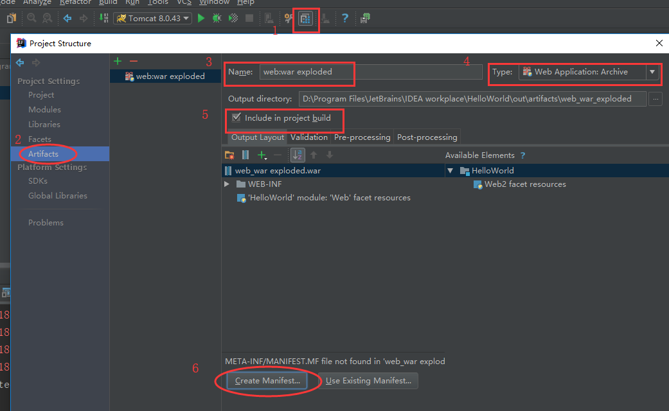Open Modules settings page
Screen dimensions: 669x411
coord(44,110)
